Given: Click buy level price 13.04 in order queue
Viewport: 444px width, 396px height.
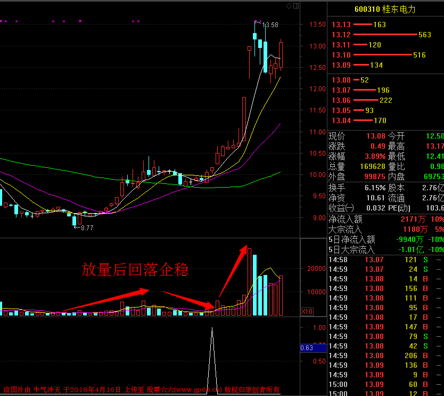Looking at the screenshot, I should click(x=341, y=120).
